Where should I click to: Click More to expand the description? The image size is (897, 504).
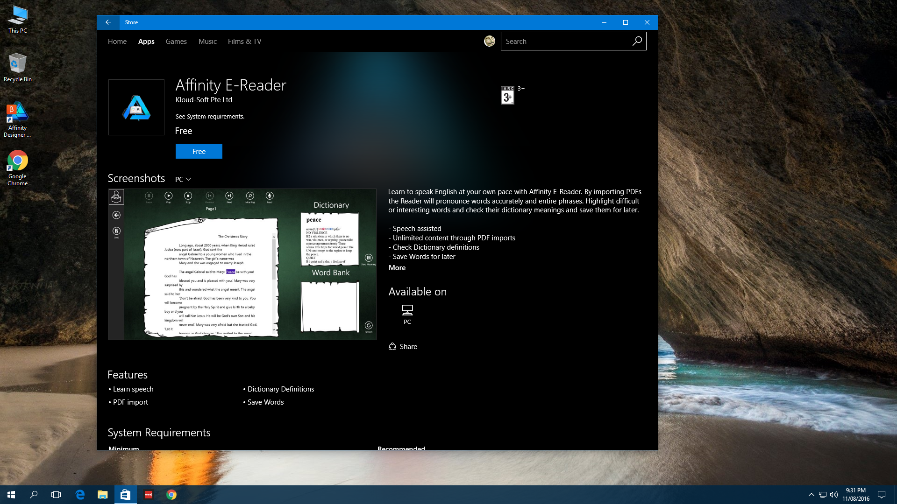tap(397, 268)
